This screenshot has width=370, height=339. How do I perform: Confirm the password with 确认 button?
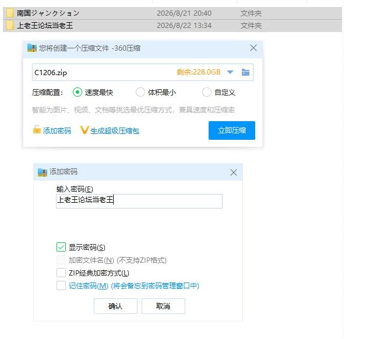pyautogui.click(x=115, y=306)
